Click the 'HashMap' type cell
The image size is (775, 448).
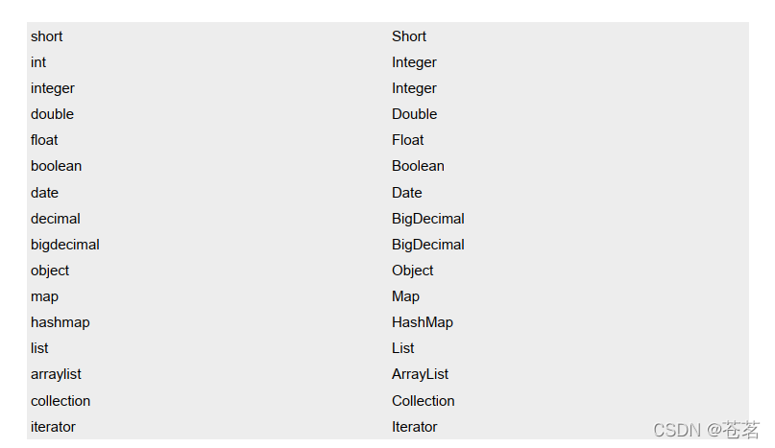click(x=423, y=323)
